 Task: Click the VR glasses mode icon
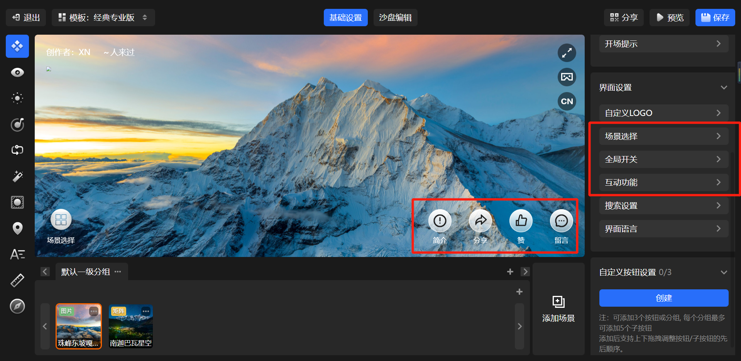(x=567, y=77)
